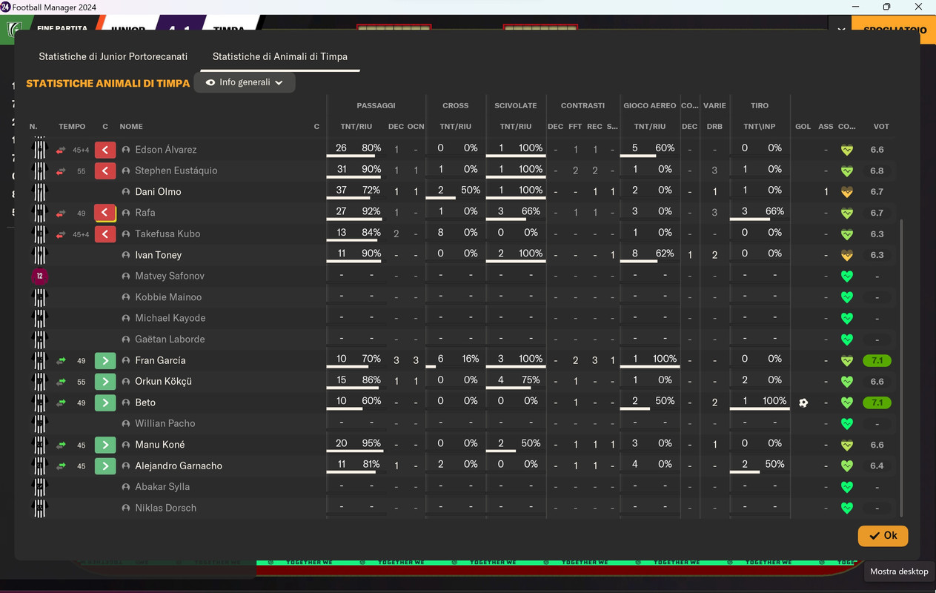This screenshot has height=593, width=936.
Task: Click the condition heart for Fran García
Action: click(x=847, y=361)
